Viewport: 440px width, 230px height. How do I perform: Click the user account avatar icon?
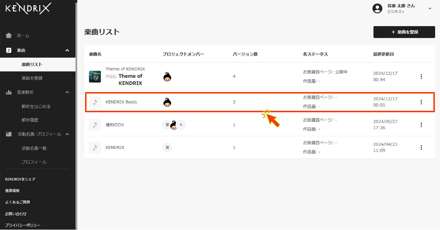point(377,8)
